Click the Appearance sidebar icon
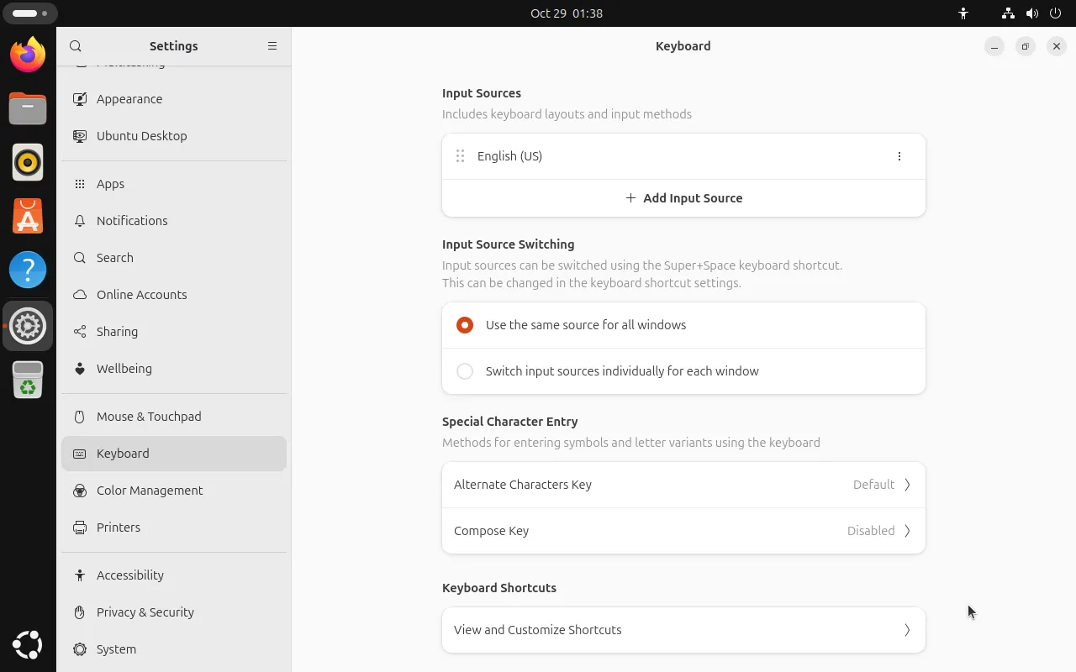 coord(80,99)
